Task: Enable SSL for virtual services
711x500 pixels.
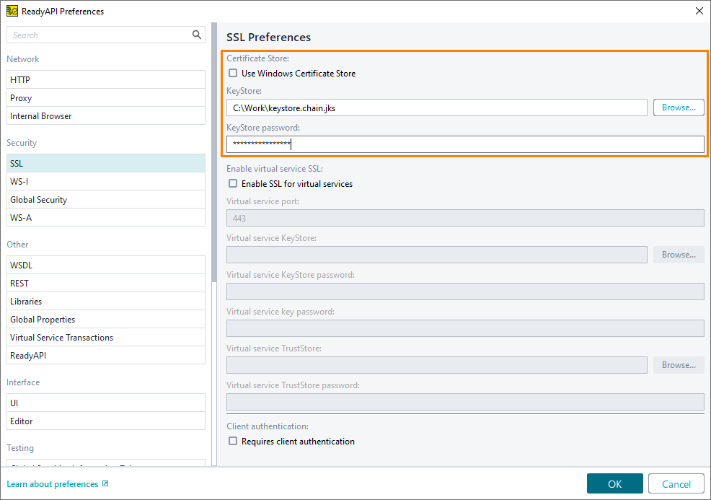Action: (232, 183)
